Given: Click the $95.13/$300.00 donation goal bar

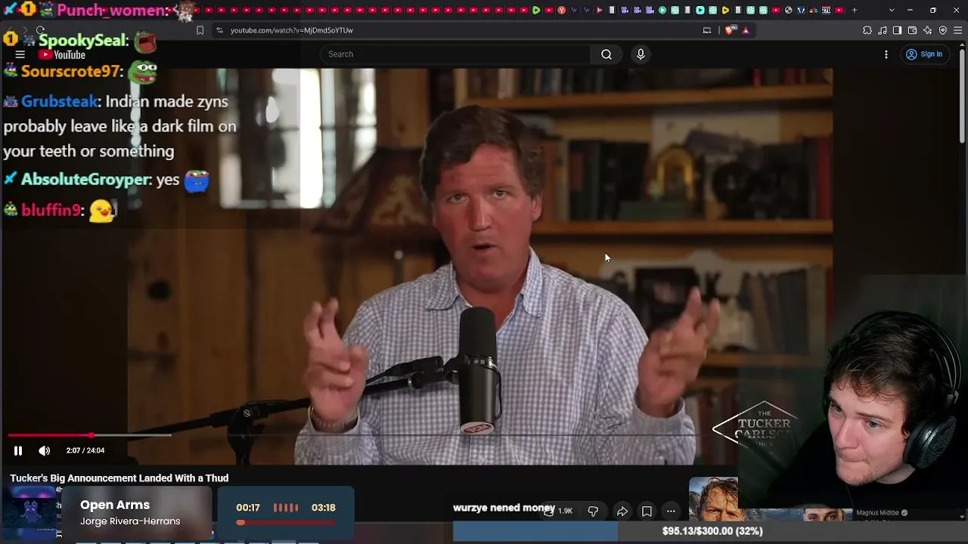Looking at the screenshot, I should pos(711,532).
